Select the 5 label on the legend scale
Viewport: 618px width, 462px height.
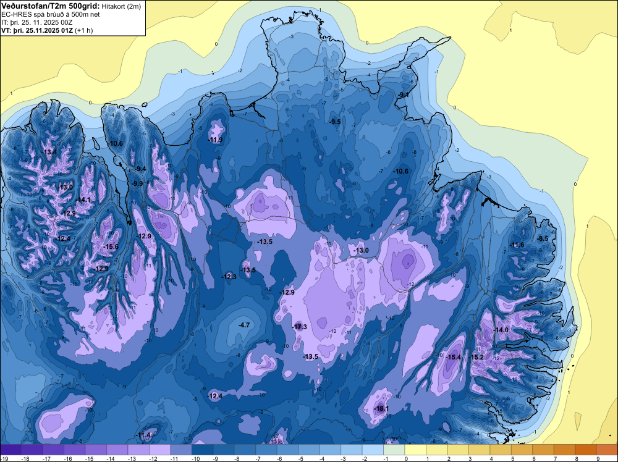coord(513,459)
